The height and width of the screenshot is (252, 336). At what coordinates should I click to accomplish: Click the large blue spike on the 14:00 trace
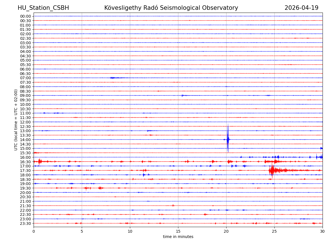coord(228,139)
